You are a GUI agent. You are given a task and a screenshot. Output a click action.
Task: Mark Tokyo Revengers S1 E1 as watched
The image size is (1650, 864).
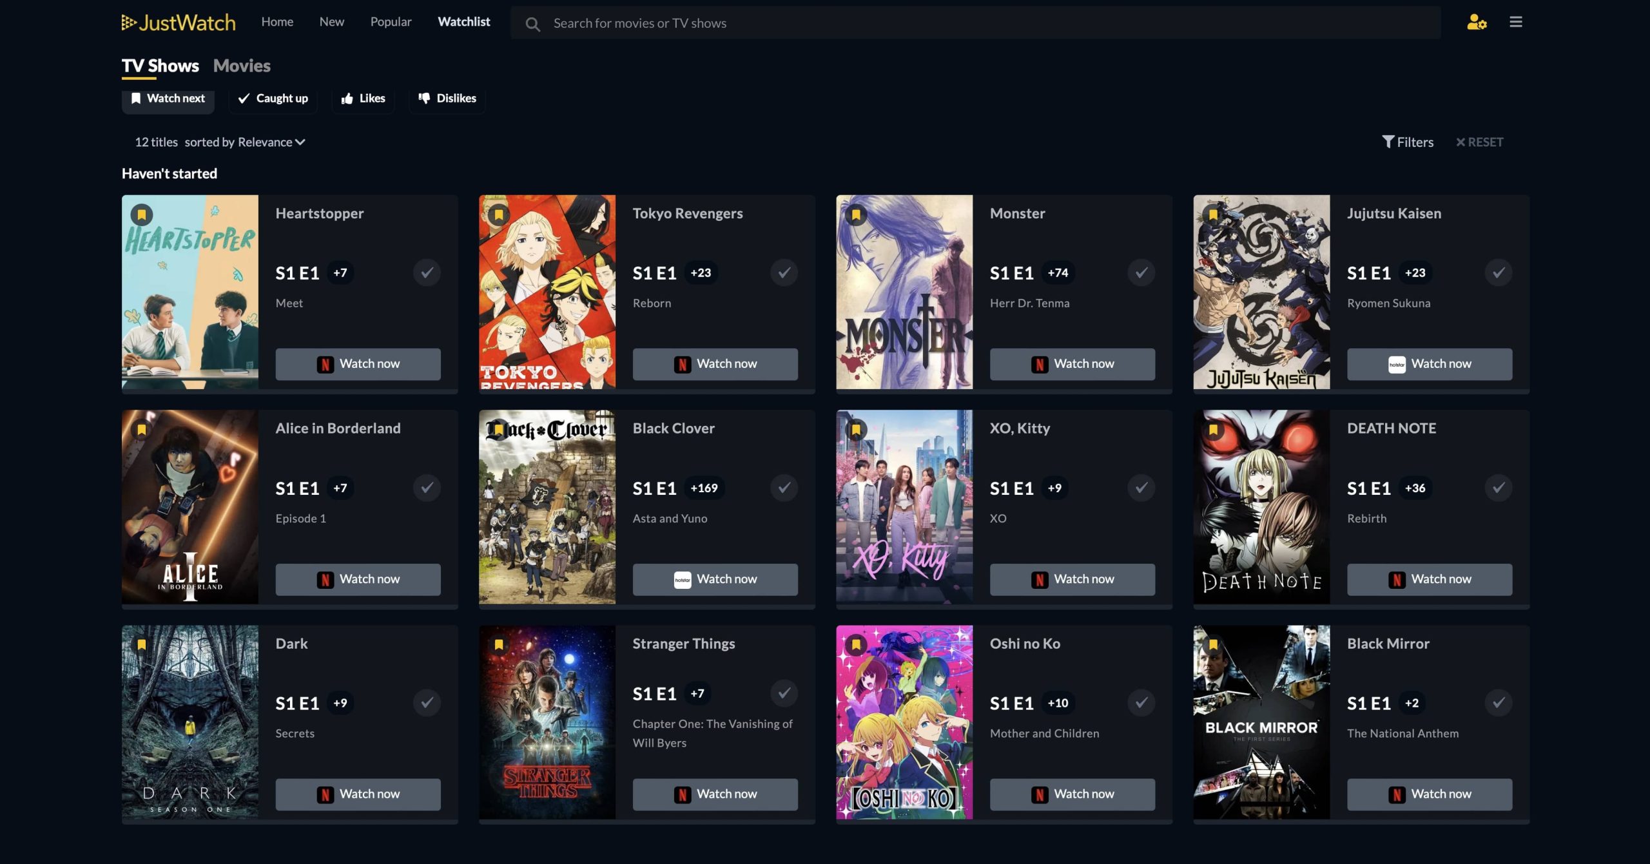784,273
